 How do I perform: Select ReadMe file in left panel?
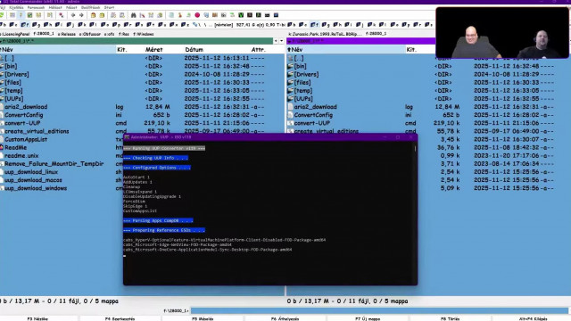coord(16,147)
